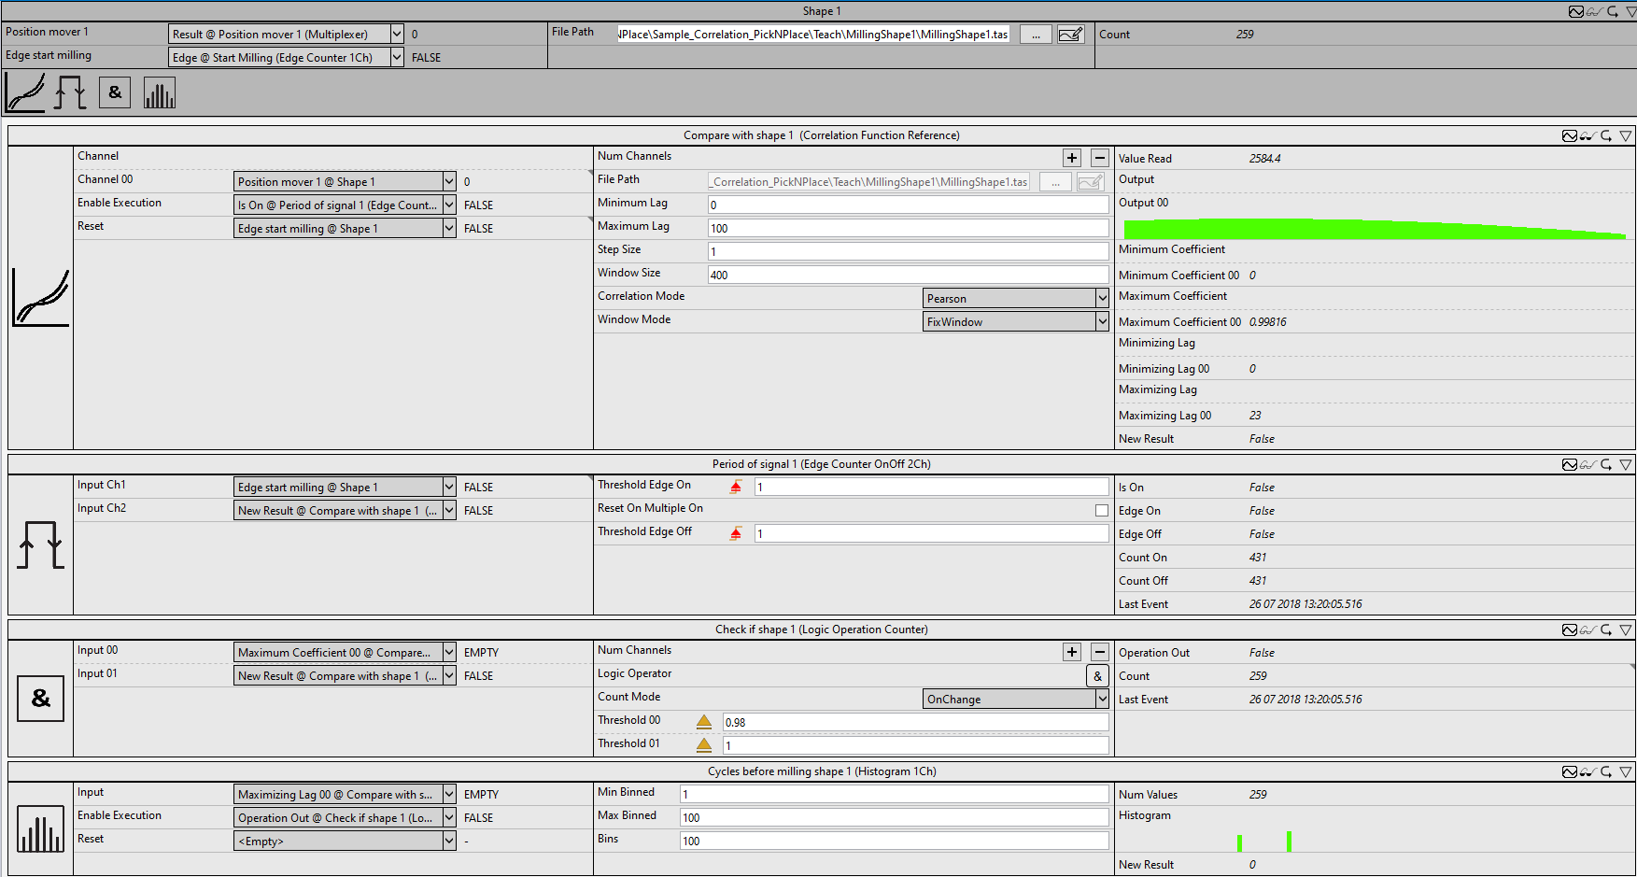1637x877 pixels.
Task: Collapse the Compare with shape 1 panel
Action: (x=1626, y=135)
